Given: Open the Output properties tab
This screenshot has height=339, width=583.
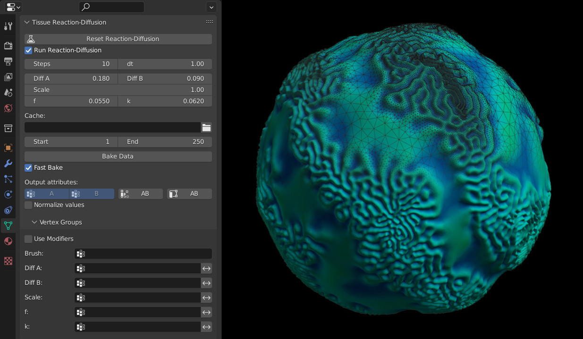Looking at the screenshot, I should click(x=8, y=61).
